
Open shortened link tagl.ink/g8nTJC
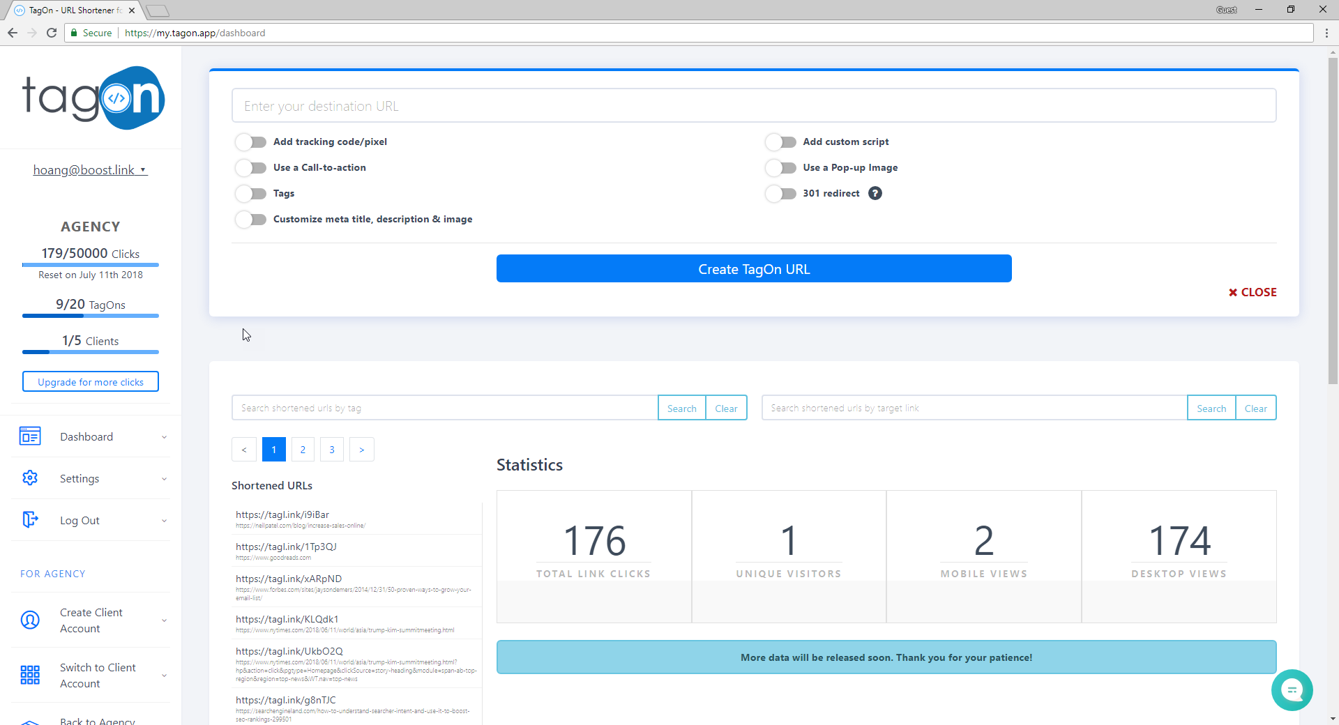[286, 700]
